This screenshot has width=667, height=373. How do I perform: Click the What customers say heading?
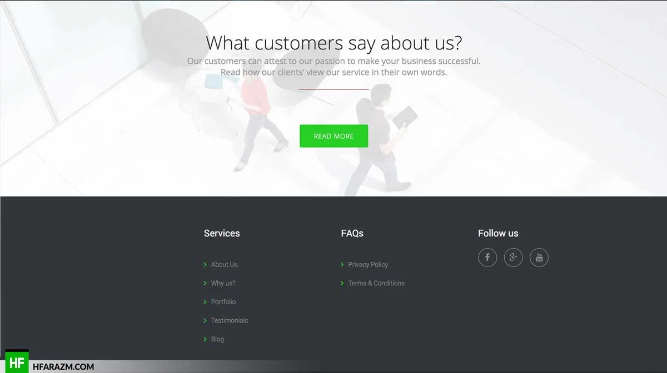point(333,43)
